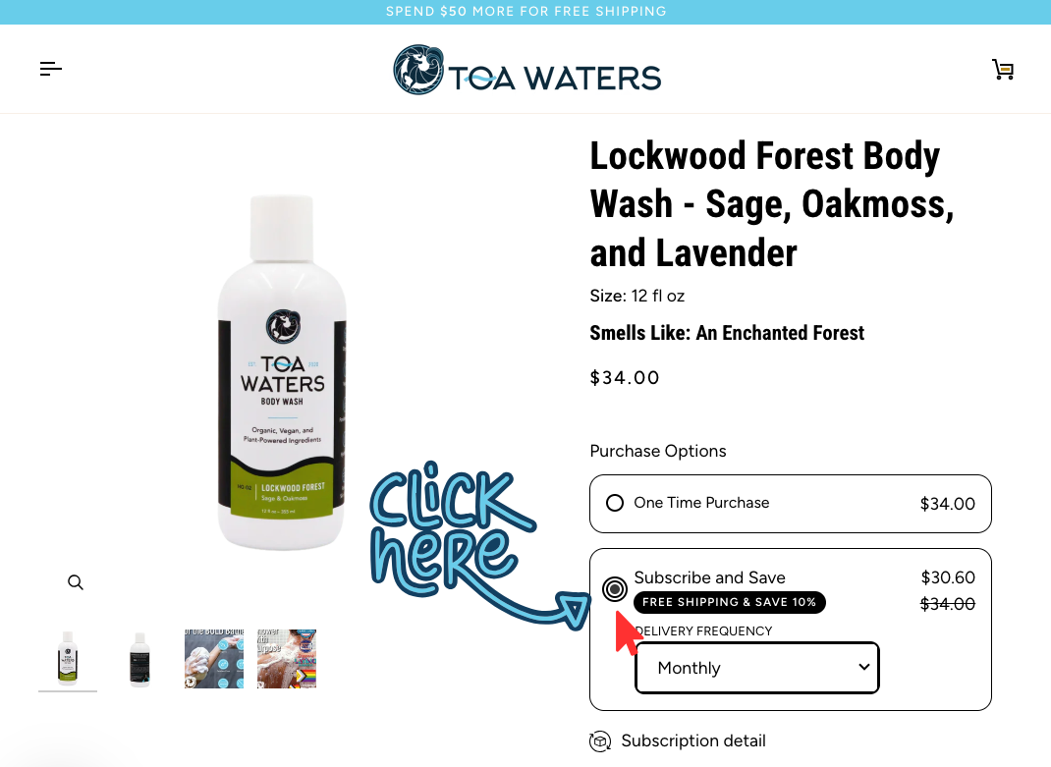The width and height of the screenshot is (1051, 767).
Task: Click the Free Shipping & Save 10% badge
Action: pos(729,602)
